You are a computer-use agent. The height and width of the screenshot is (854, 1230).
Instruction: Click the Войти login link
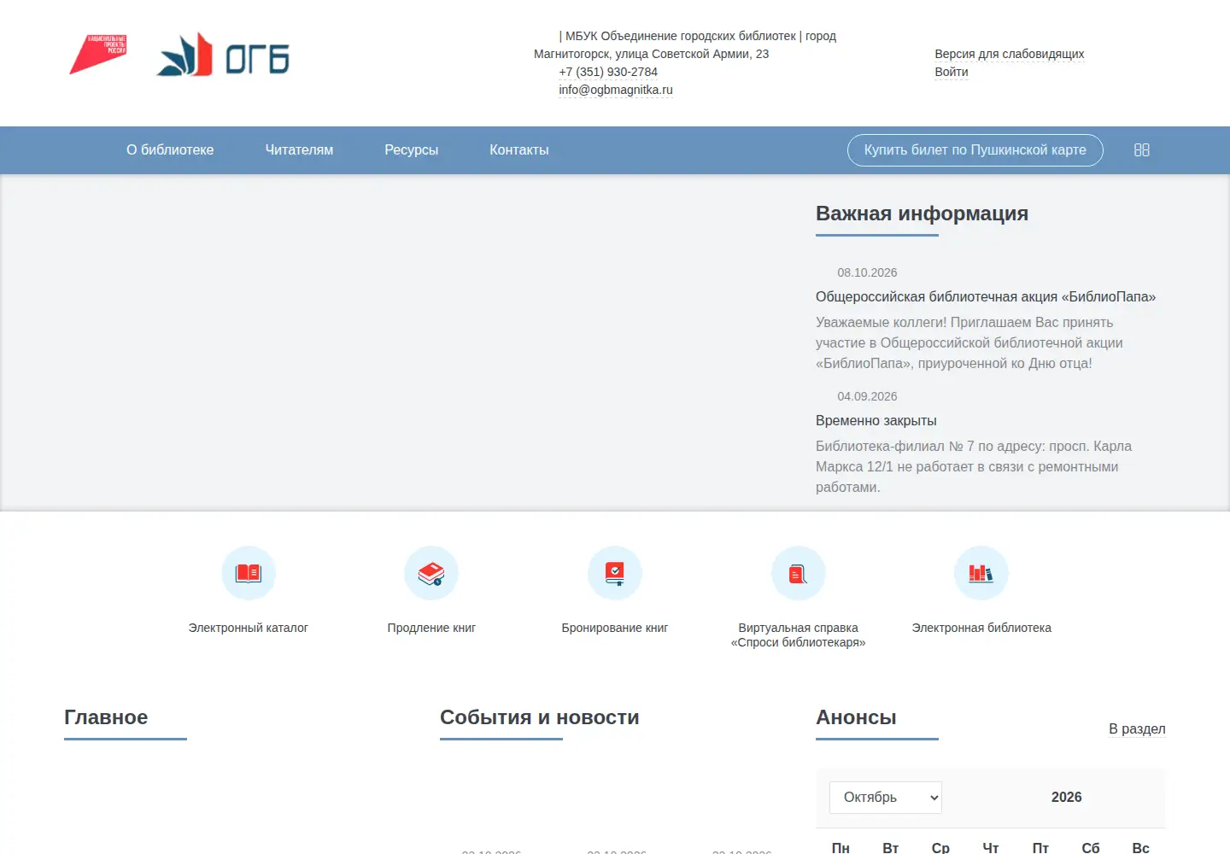(x=952, y=72)
